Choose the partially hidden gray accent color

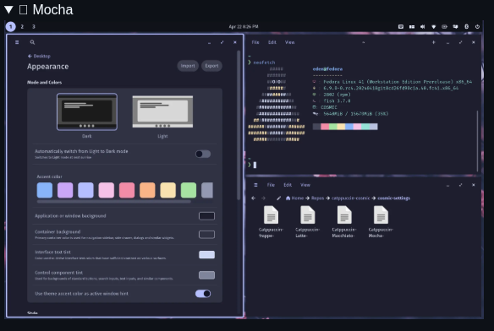point(207,190)
